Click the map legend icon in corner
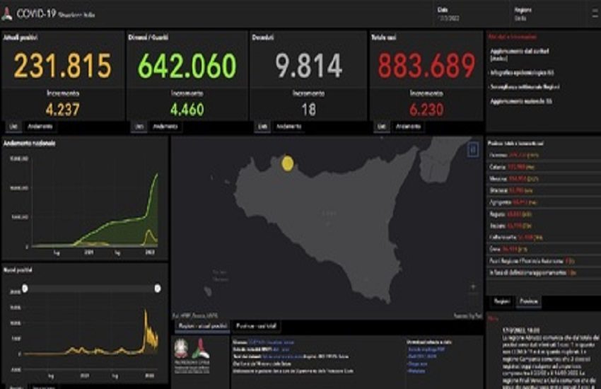 pos(472,149)
